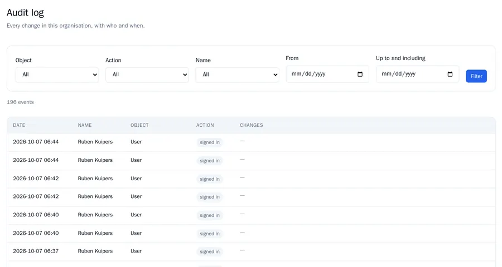Click the ACTION column header
This screenshot has height=267, width=502.
point(205,125)
